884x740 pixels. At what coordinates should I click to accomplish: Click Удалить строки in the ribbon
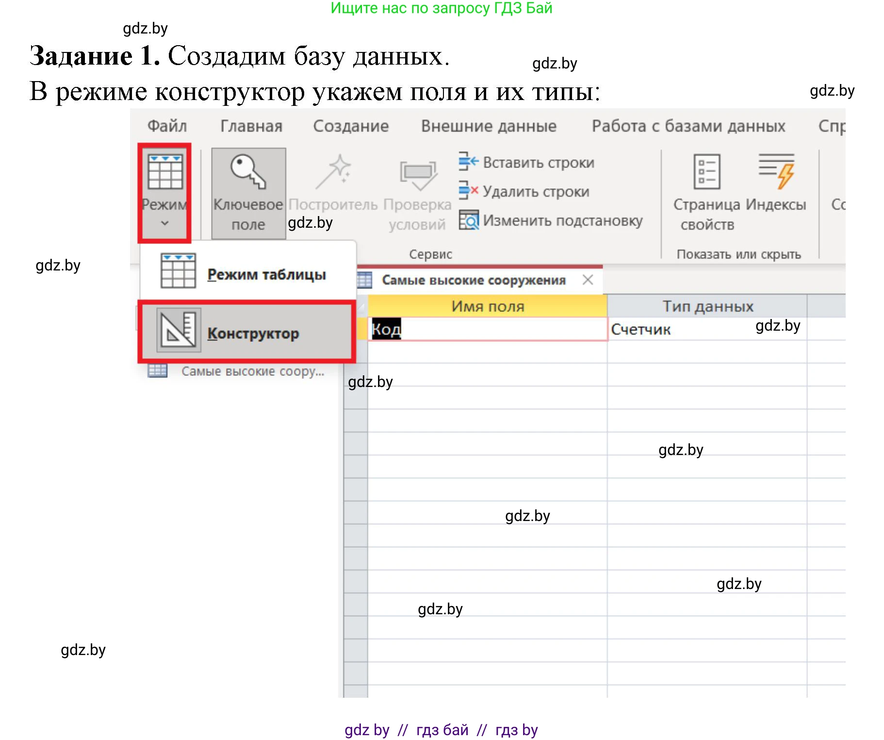524,192
